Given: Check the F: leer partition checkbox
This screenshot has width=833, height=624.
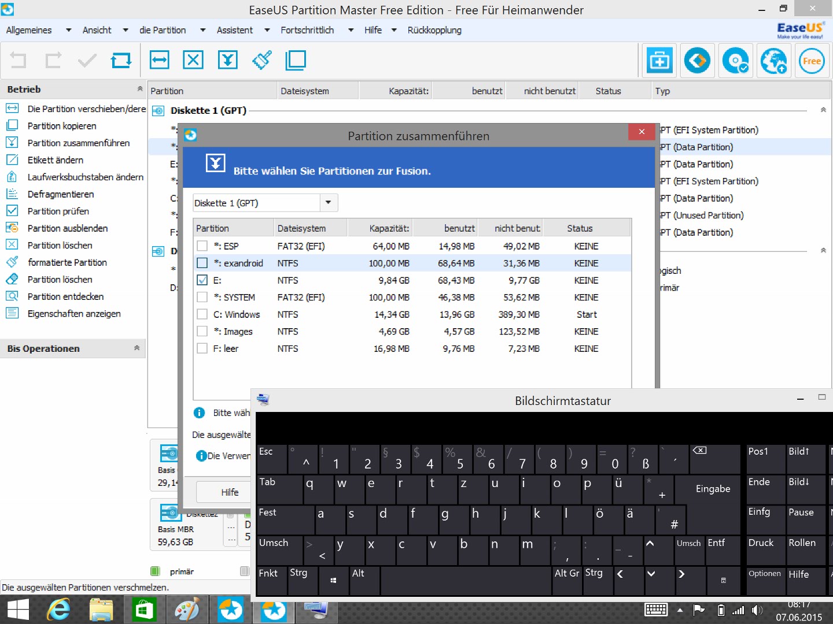Looking at the screenshot, I should click(202, 348).
